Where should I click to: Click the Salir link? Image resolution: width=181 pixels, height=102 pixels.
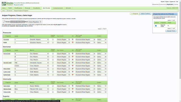(177, 2)
